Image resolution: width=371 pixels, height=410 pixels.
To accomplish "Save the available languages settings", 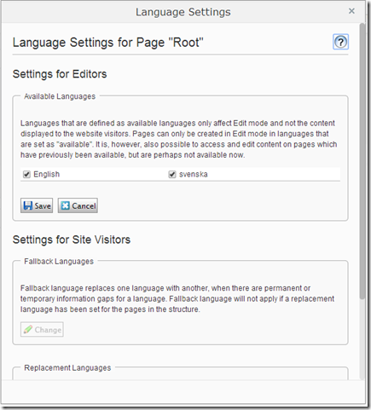I will 37,205.
